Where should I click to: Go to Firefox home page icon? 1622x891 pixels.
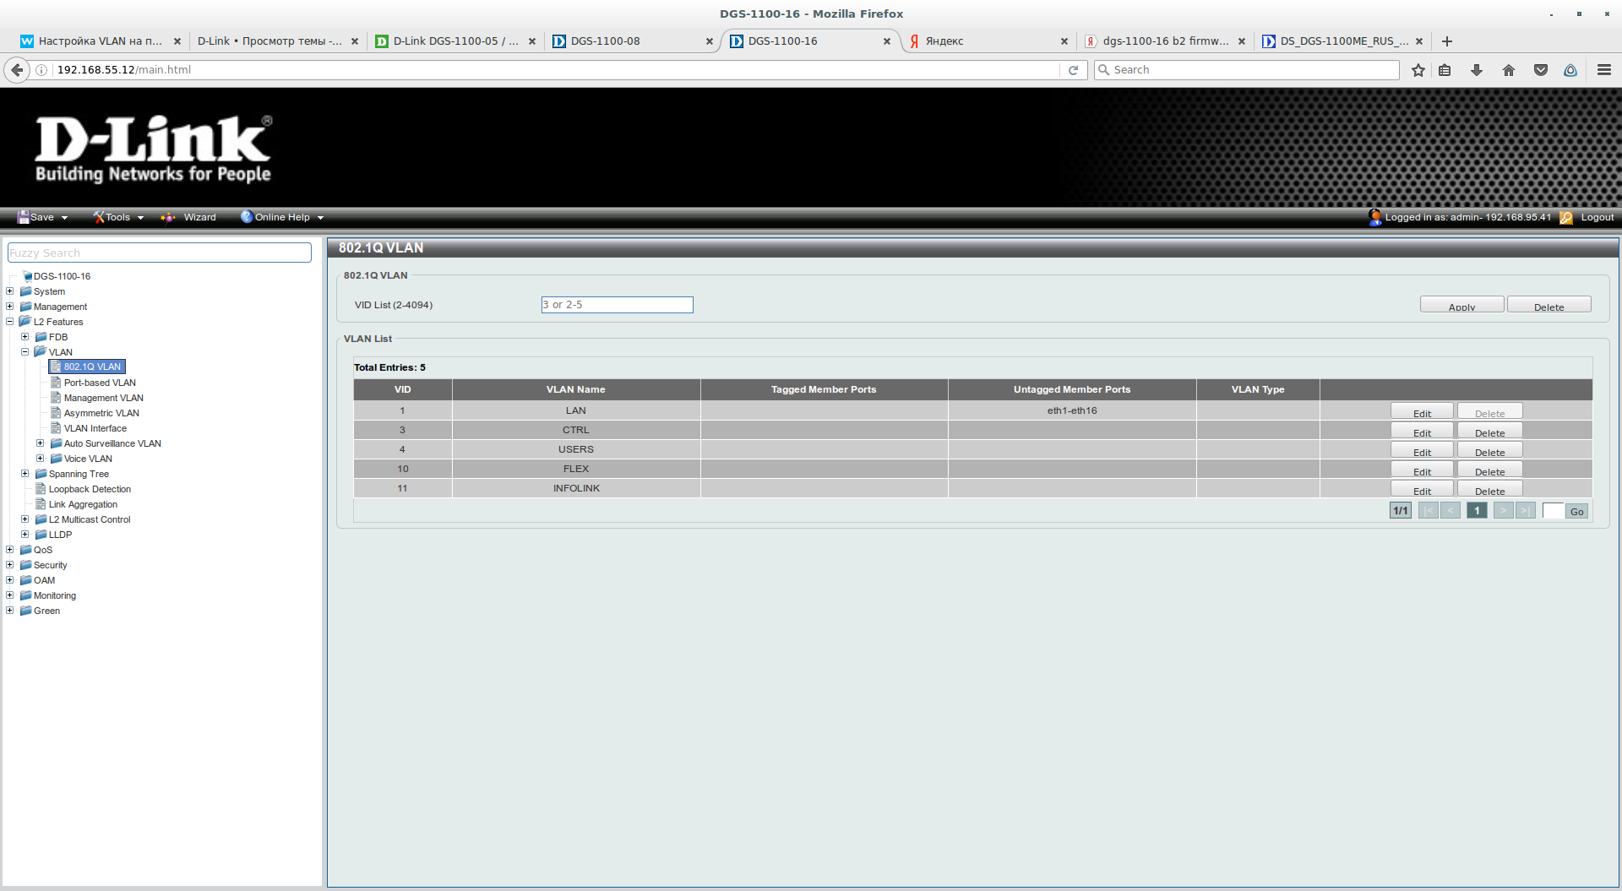(x=1509, y=70)
